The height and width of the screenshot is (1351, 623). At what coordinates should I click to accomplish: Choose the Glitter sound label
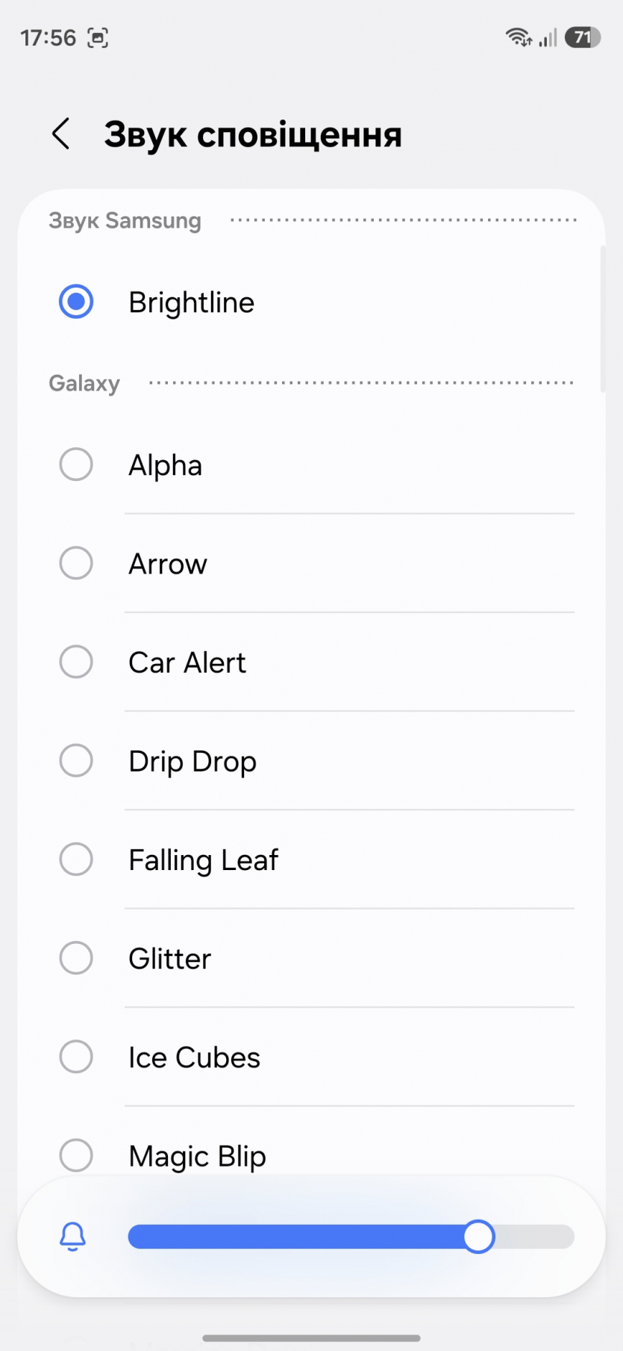[170, 958]
